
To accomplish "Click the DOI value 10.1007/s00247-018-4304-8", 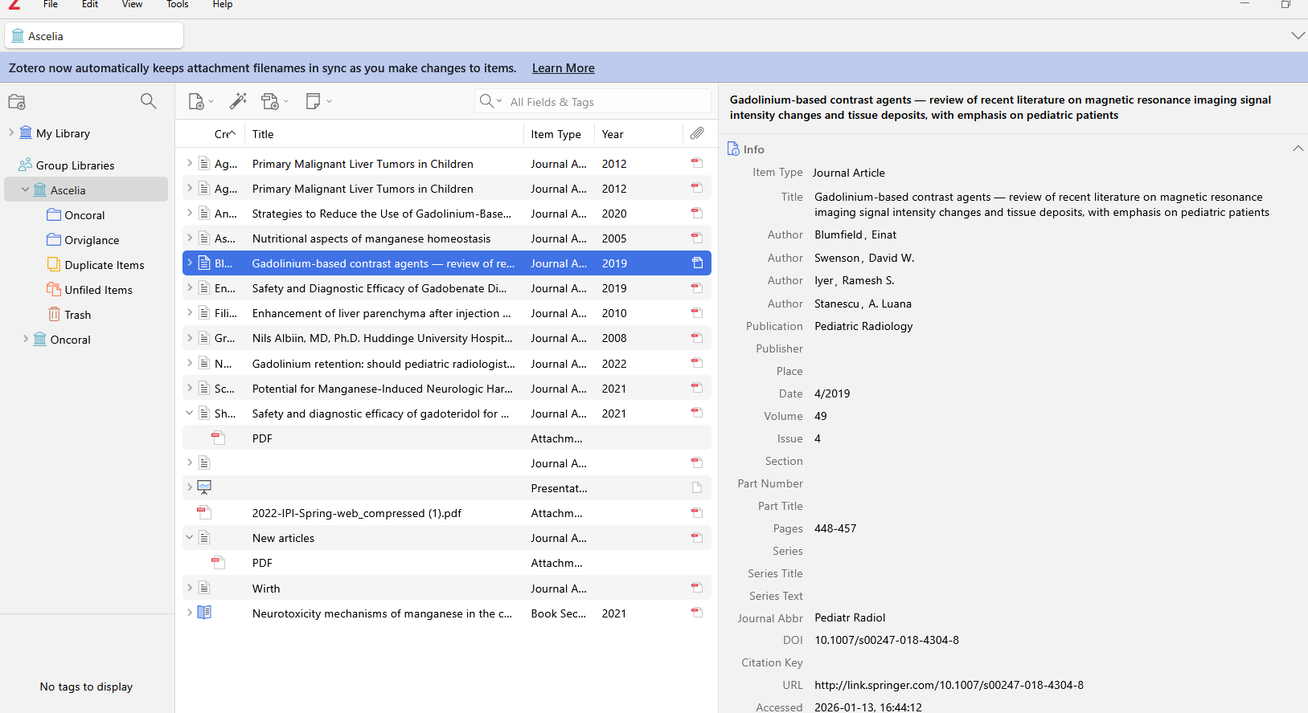I will click(887, 640).
